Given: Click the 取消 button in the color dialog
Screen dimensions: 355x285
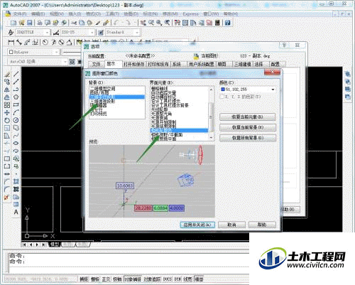Looking at the screenshot, I should click(x=231, y=225).
